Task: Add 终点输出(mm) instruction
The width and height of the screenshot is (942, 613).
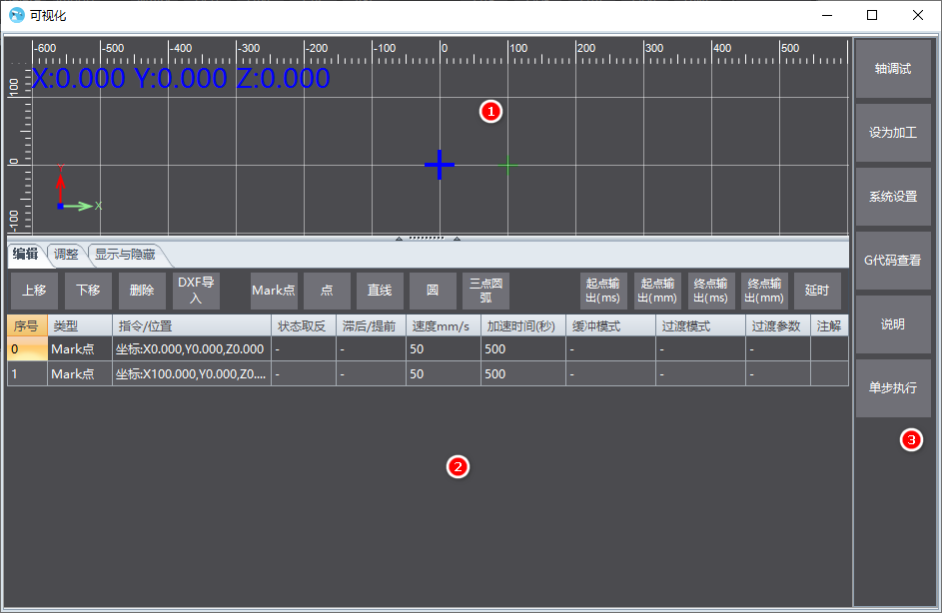Action: [764, 291]
